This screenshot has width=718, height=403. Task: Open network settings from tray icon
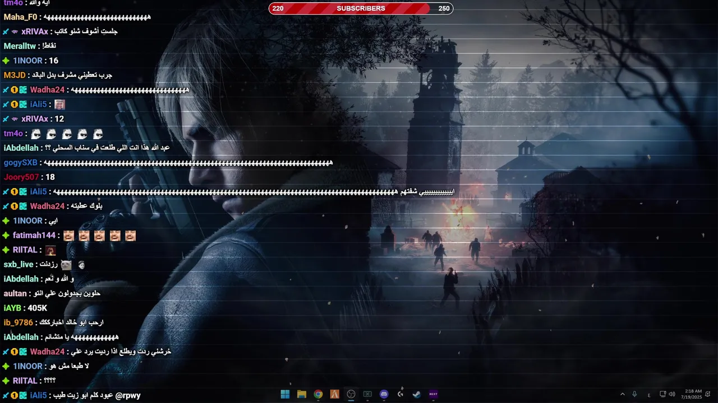[x=662, y=394]
